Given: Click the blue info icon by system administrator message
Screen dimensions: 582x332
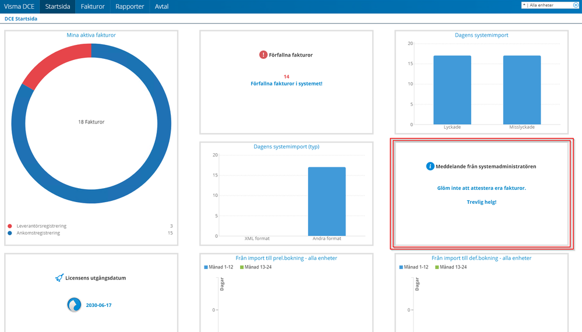Looking at the screenshot, I should [430, 166].
